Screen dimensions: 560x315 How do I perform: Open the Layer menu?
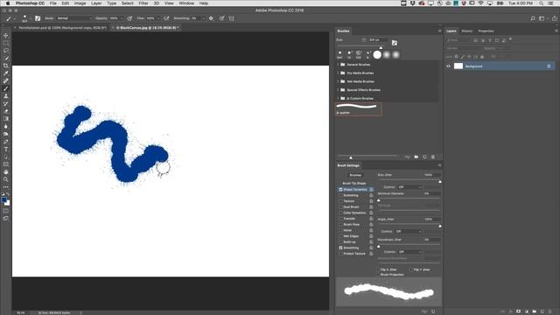pos(96,3)
